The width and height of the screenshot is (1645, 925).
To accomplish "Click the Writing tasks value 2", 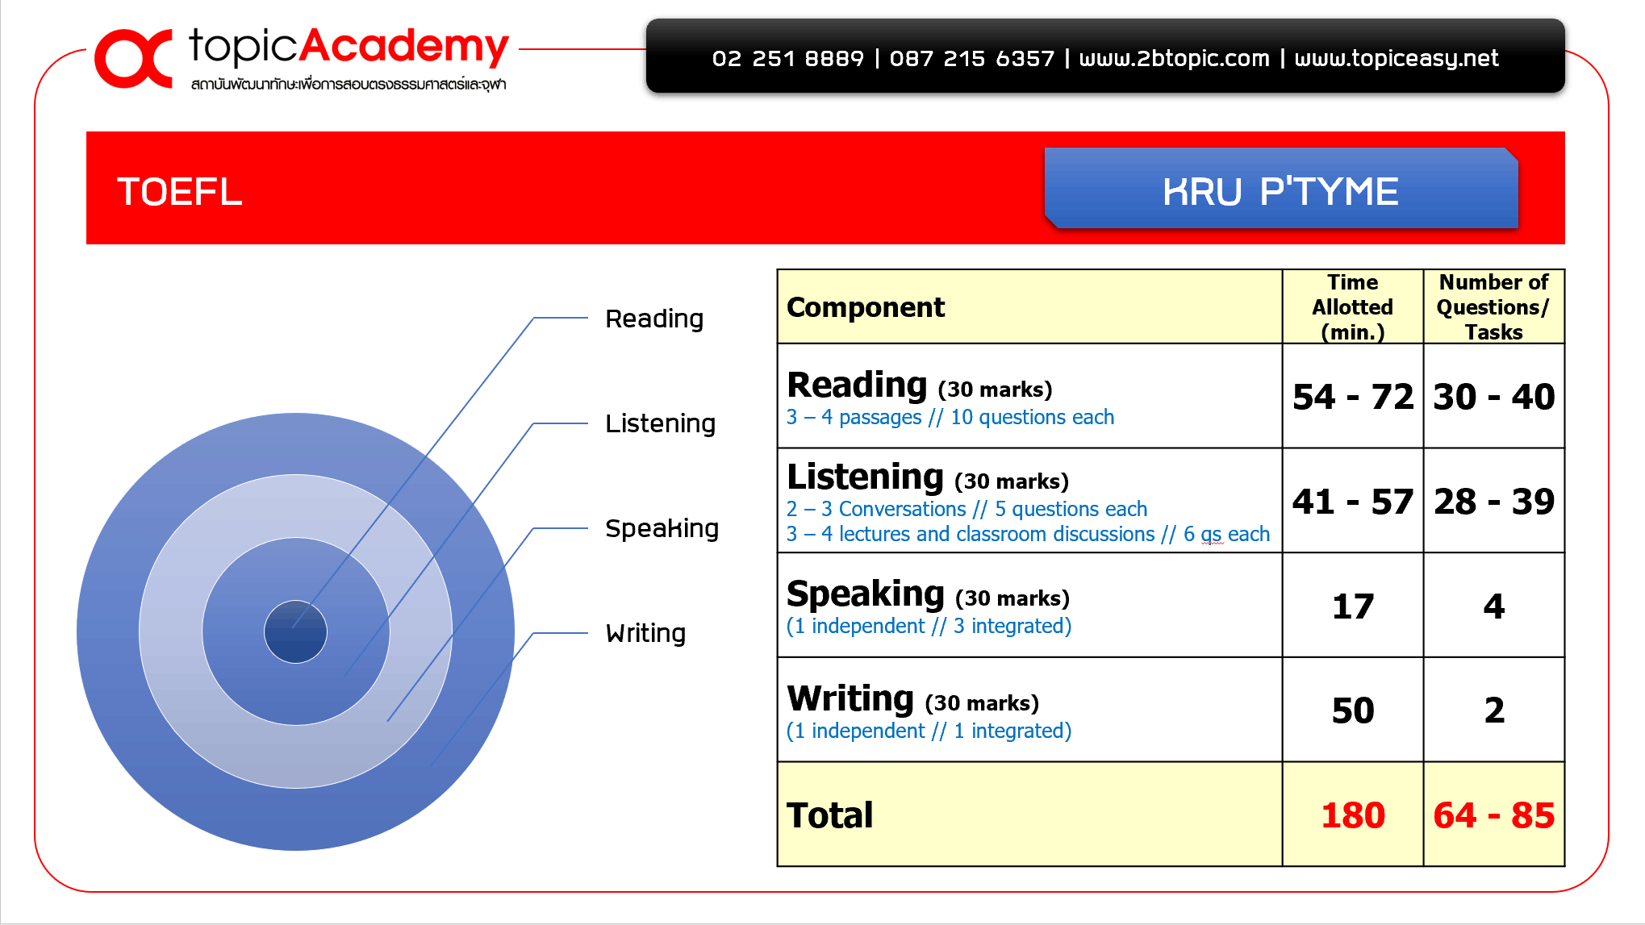I will pos(1494,710).
